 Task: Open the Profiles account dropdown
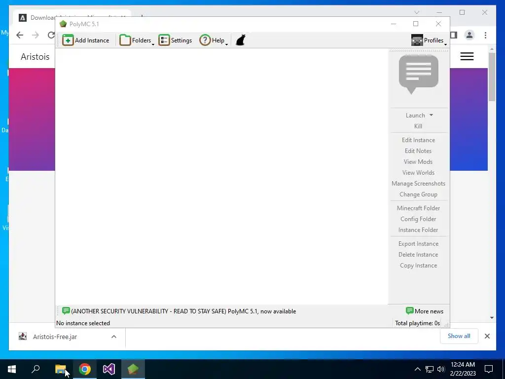[x=429, y=40]
